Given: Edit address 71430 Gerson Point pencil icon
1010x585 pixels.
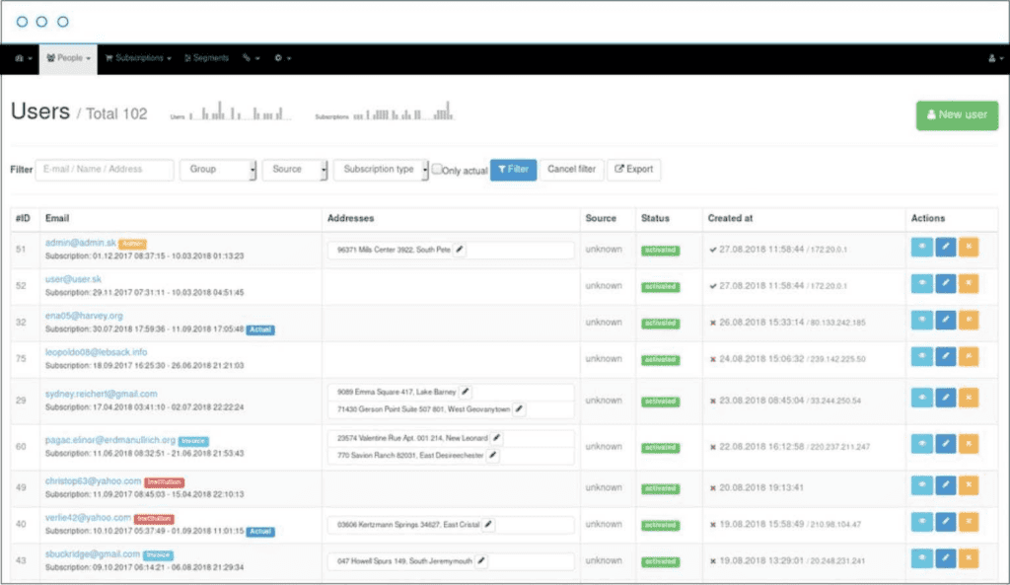Looking at the screenshot, I should [x=519, y=409].
